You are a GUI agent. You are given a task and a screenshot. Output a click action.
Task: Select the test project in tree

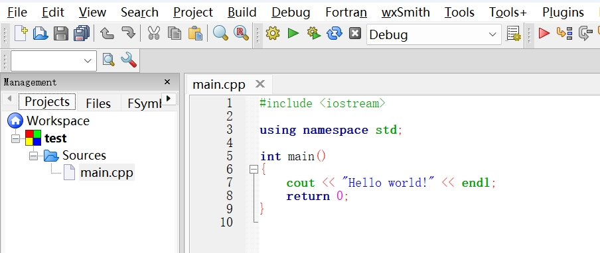(x=56, y=138)
